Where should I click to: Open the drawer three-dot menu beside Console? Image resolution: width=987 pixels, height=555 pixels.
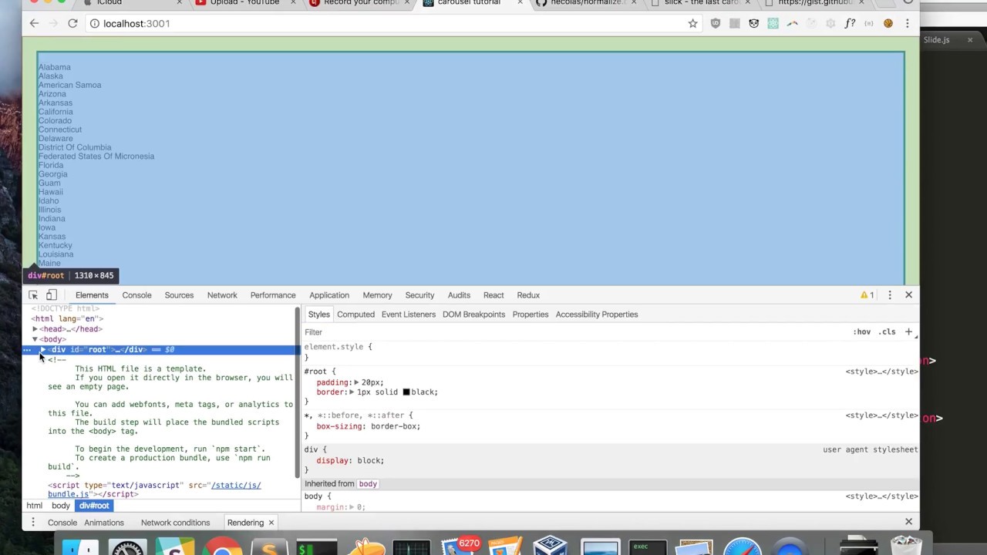coord(33,523)
